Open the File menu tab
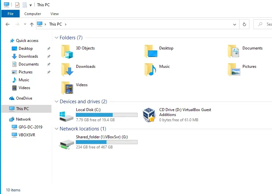 tap(10, 14)
